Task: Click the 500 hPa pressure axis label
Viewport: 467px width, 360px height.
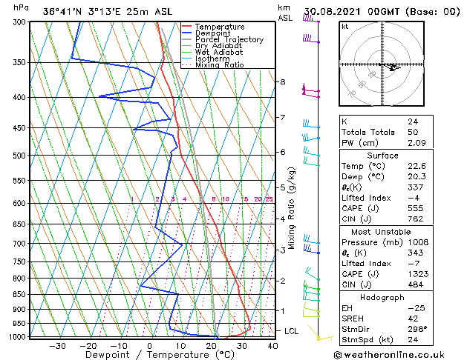Action: pos(19,156)
